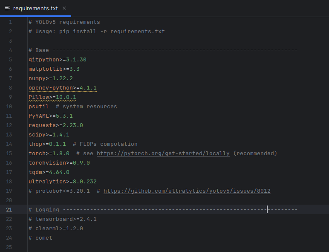Click the text file icon on requirements.txt tab
The width and height of the screenshot is (329, 252).
8,9
